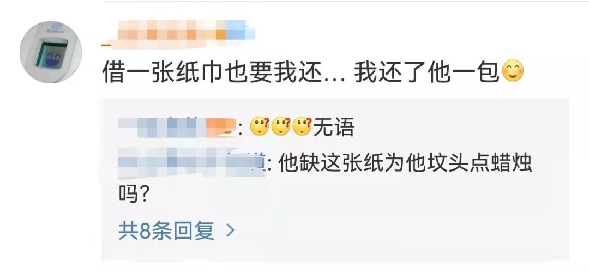Screen dimensions: 589x273
Task: Expand replies using the chevron arrow
Action: click(230, 230)
